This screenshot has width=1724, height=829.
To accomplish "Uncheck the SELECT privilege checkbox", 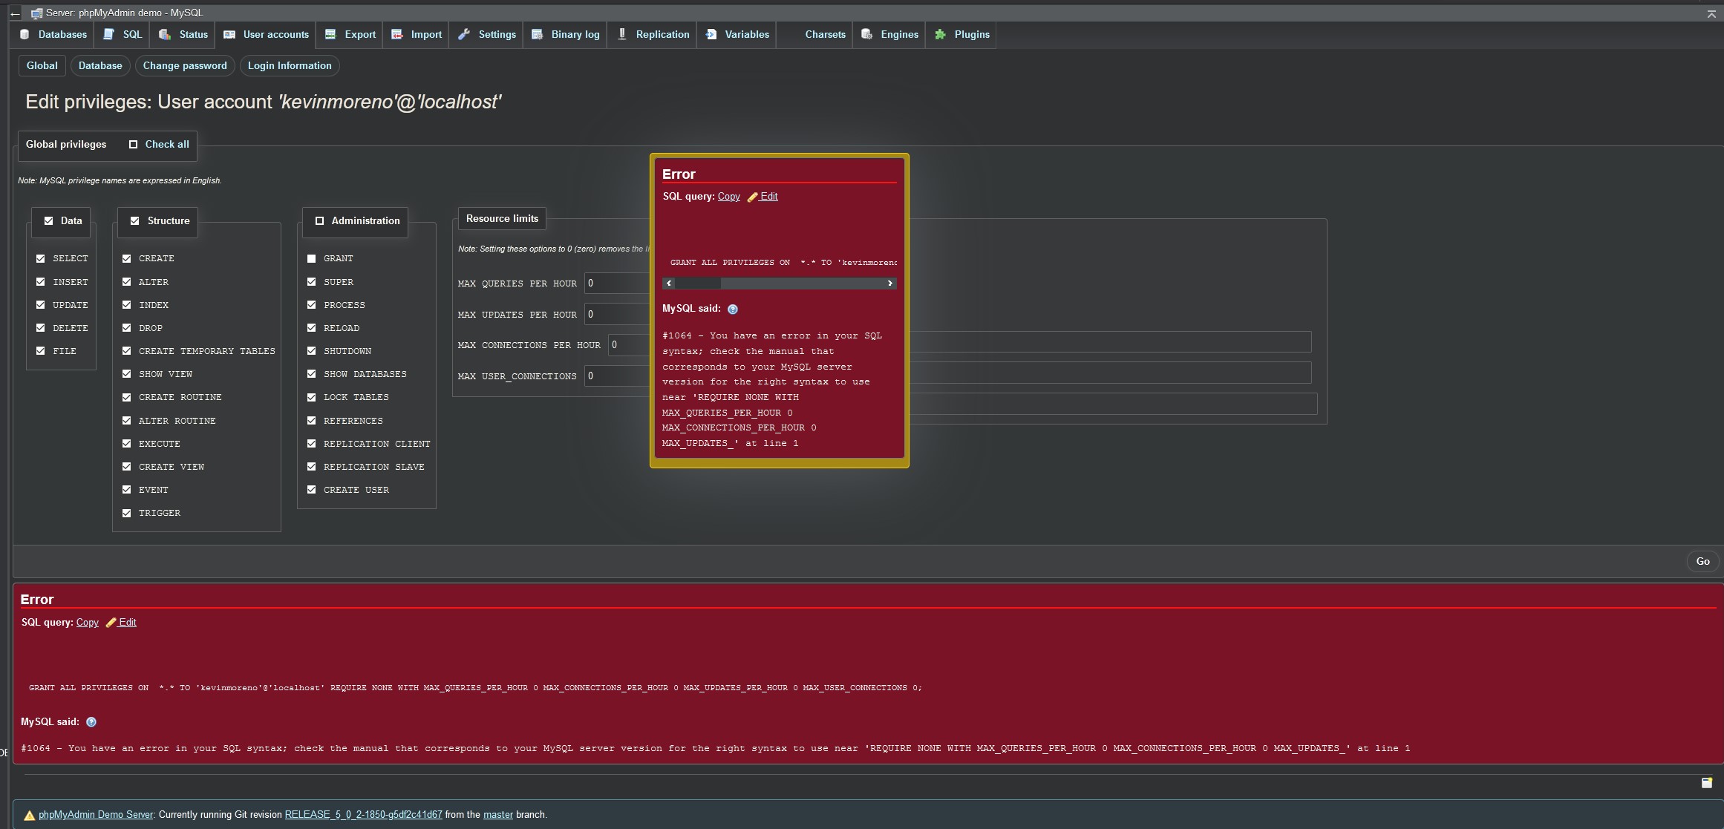I will click(41, 258).
